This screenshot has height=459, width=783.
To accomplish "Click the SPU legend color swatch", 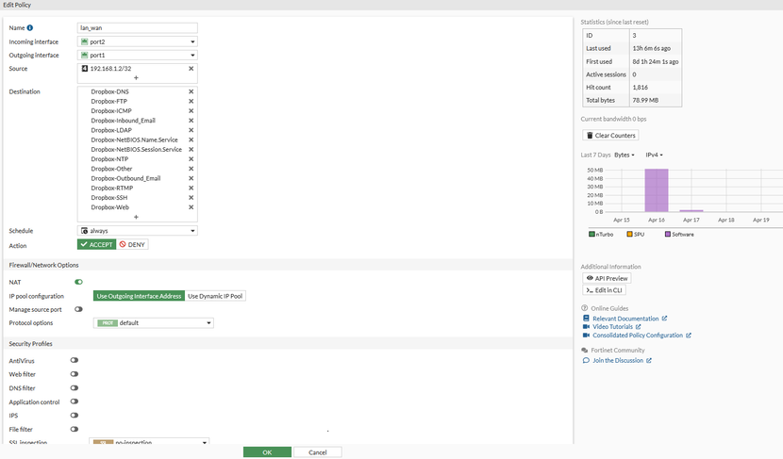I will (x=629, y=234).
